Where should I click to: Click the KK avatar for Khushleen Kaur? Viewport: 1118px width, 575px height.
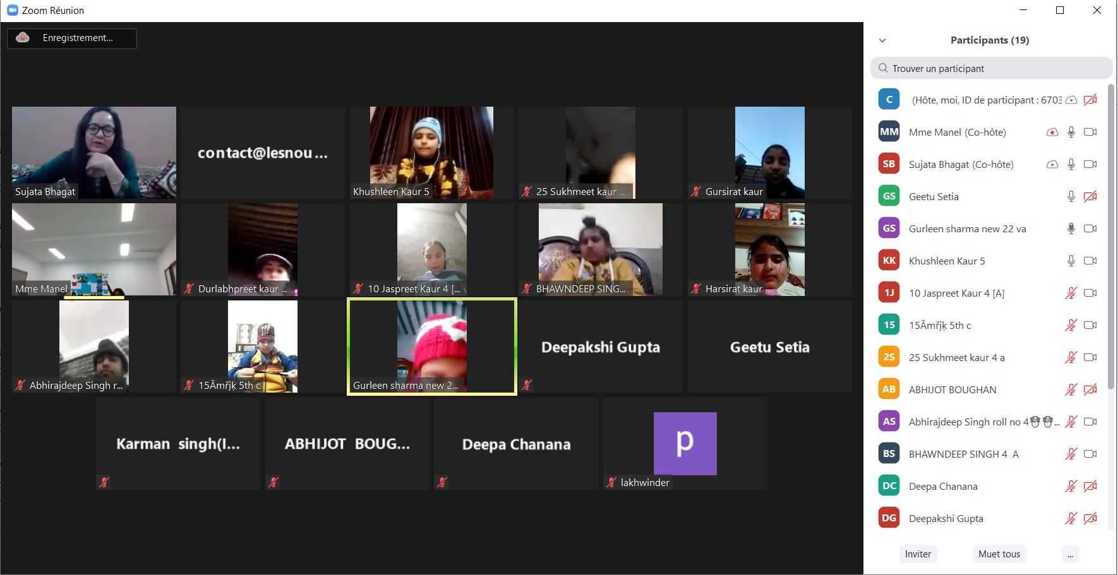coord(889,261)
